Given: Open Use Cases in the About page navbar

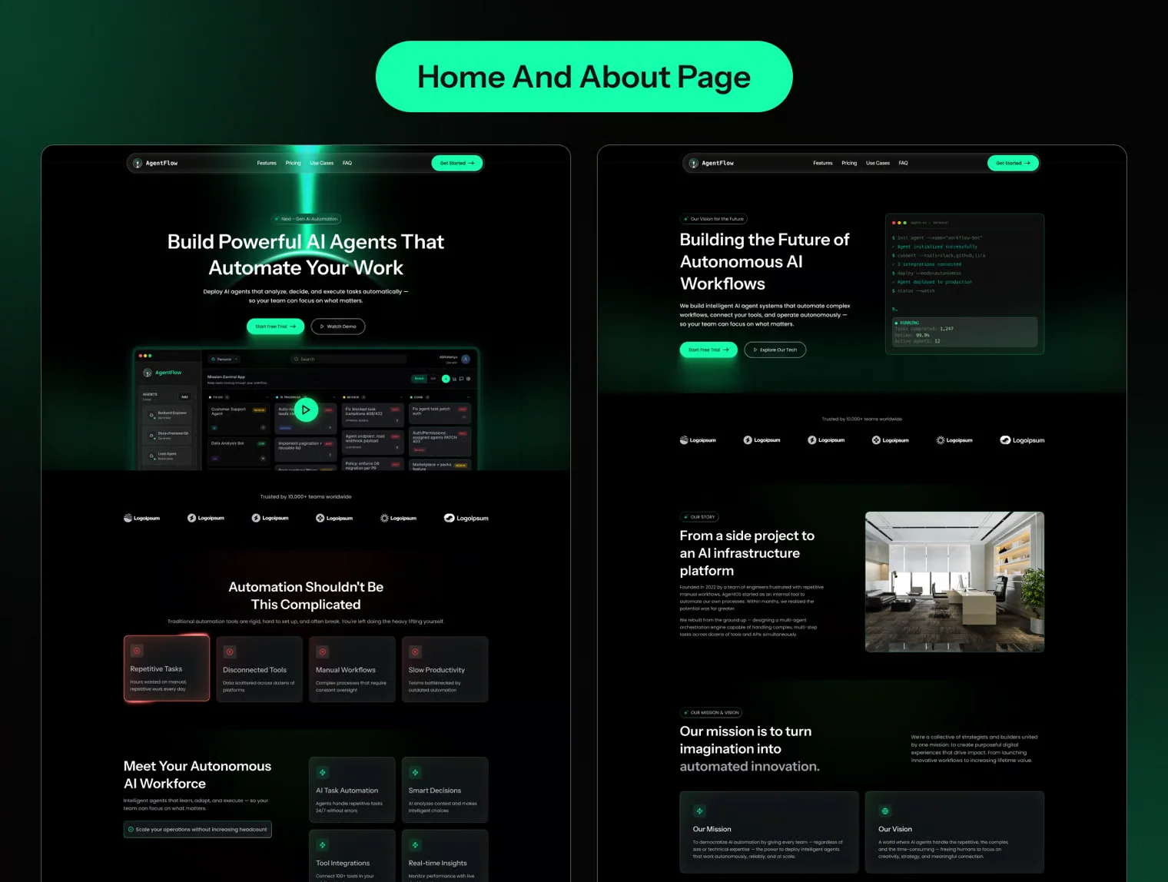Looking at the screenshot, I should click(x=878, y=163).
